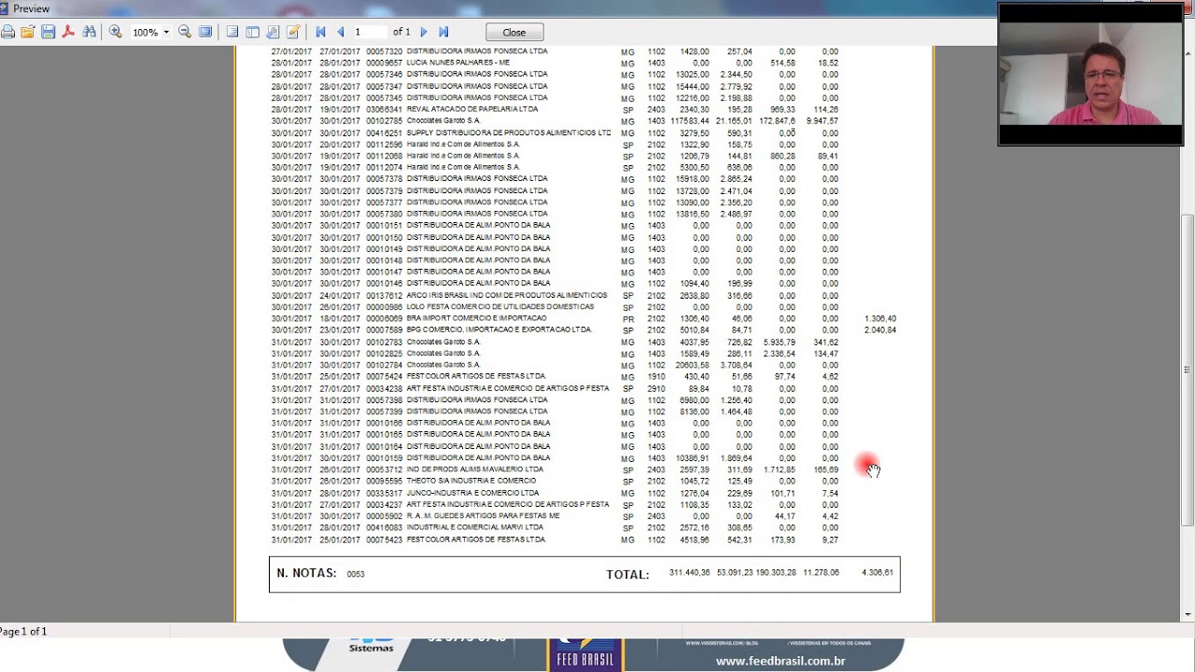Click the Feed Brasil logo

585,653
